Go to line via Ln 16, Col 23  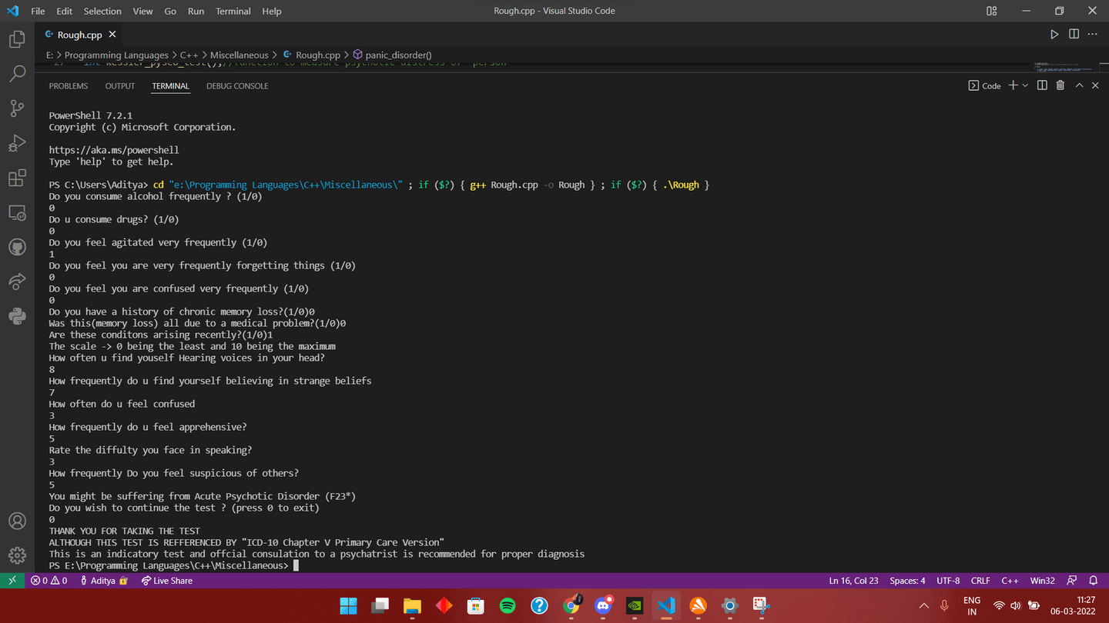click(853, 581)
